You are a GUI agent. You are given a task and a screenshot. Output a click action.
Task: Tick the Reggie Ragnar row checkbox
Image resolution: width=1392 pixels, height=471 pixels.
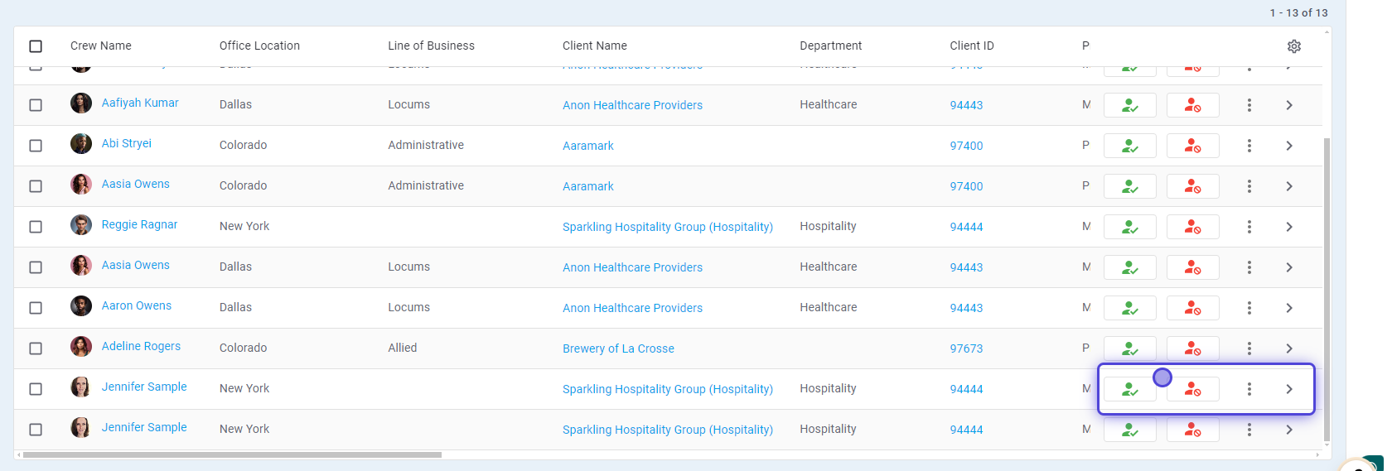36,227
